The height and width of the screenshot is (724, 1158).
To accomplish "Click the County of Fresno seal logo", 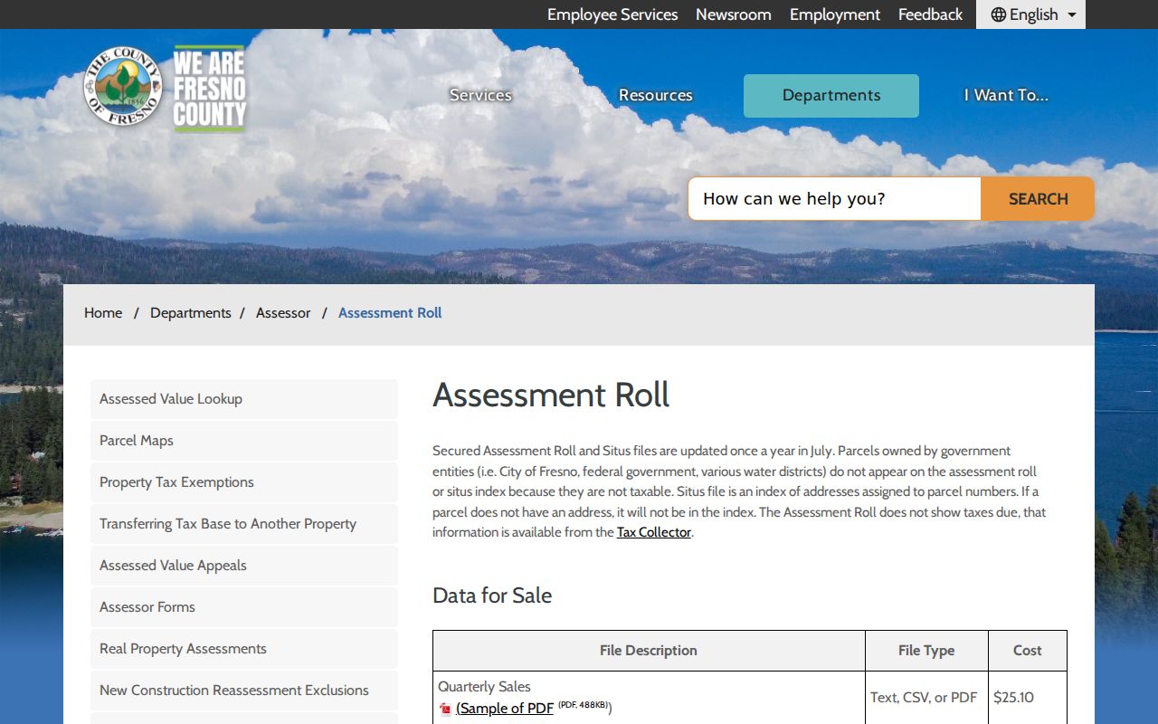I will [x=123, y=87].
